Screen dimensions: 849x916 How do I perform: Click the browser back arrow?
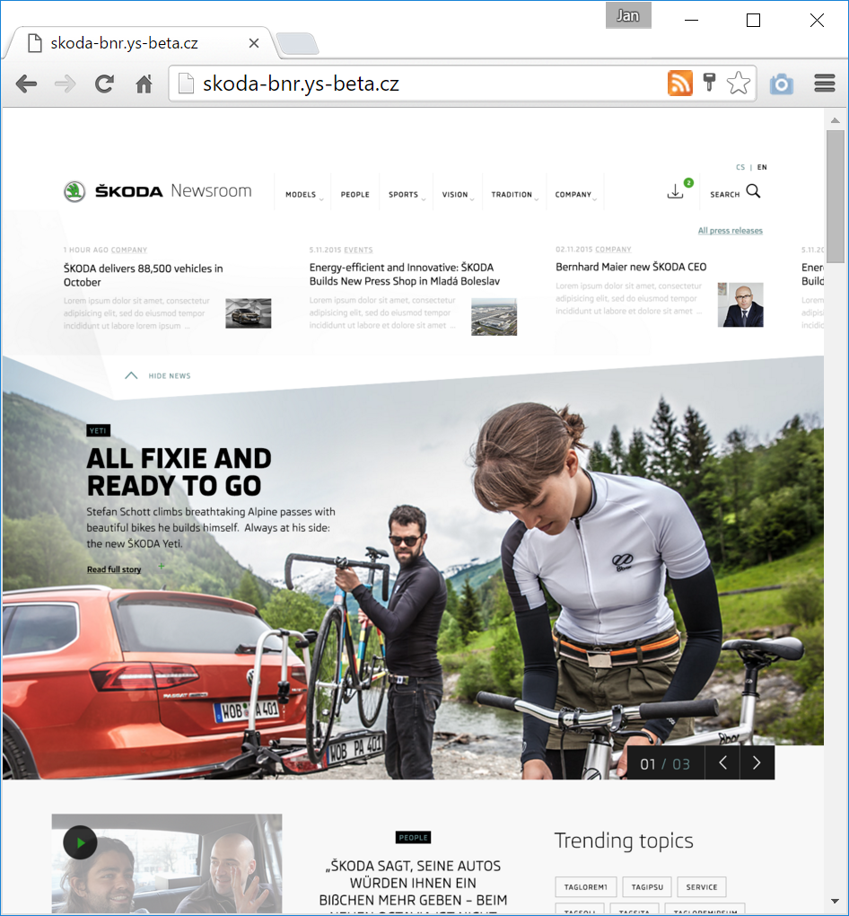(26, 84)
